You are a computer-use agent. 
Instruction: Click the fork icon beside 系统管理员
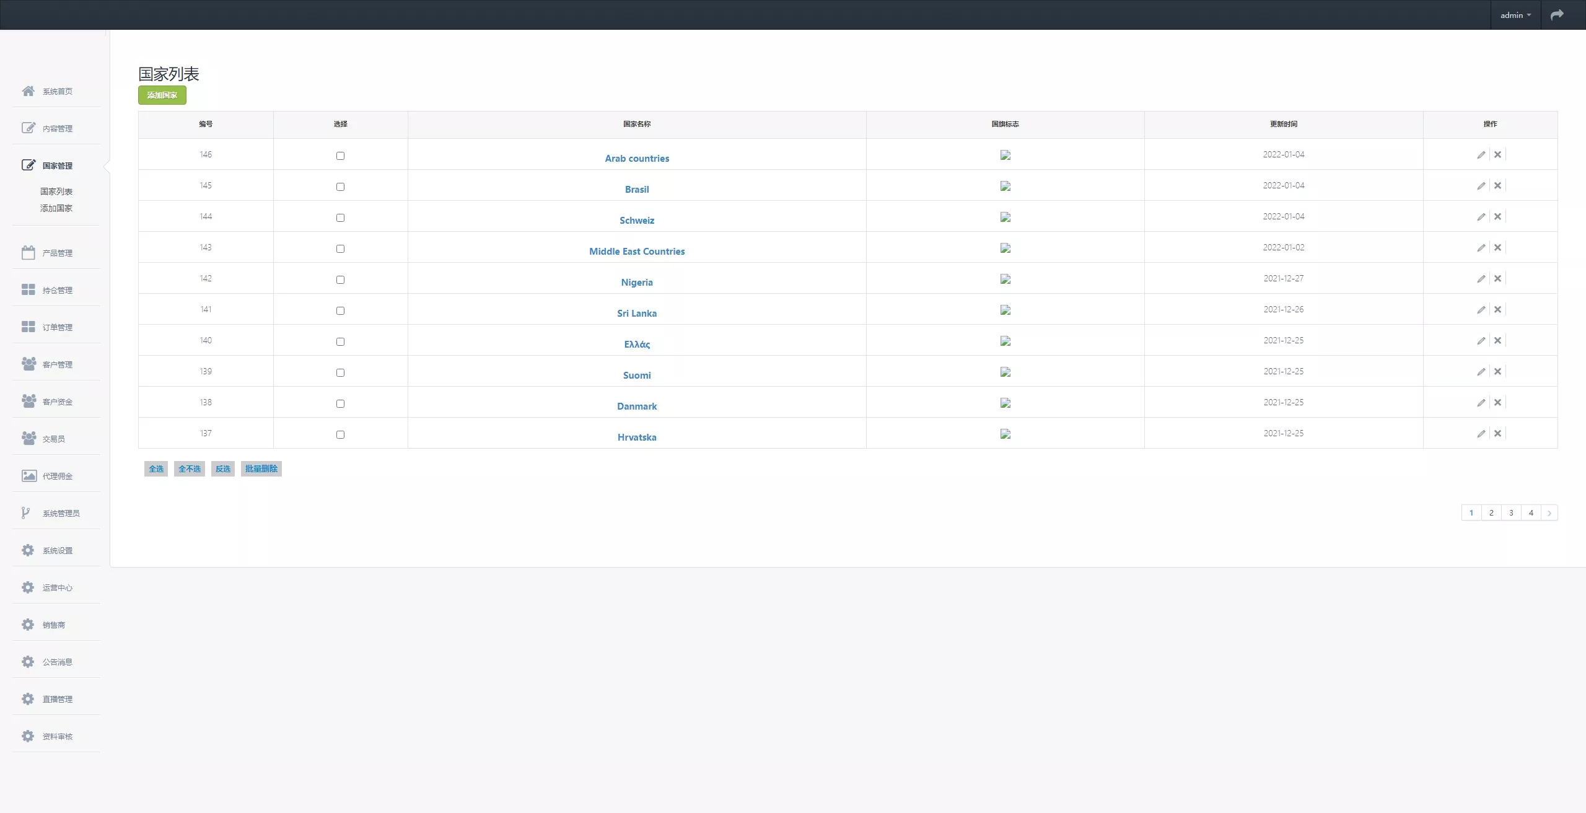tap(25, 513)
